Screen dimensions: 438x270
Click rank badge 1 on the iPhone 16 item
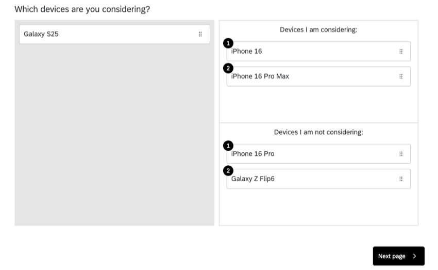click(228, 43)
